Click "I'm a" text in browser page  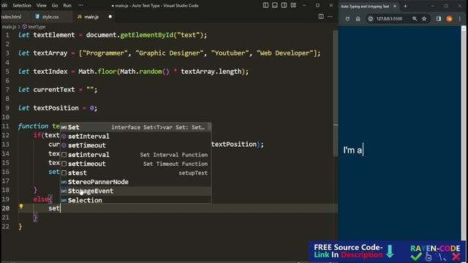[x=352, y=150]
